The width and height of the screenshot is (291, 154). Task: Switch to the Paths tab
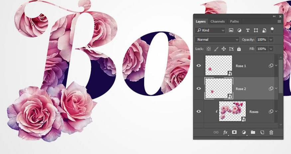(x=234, y=22)
